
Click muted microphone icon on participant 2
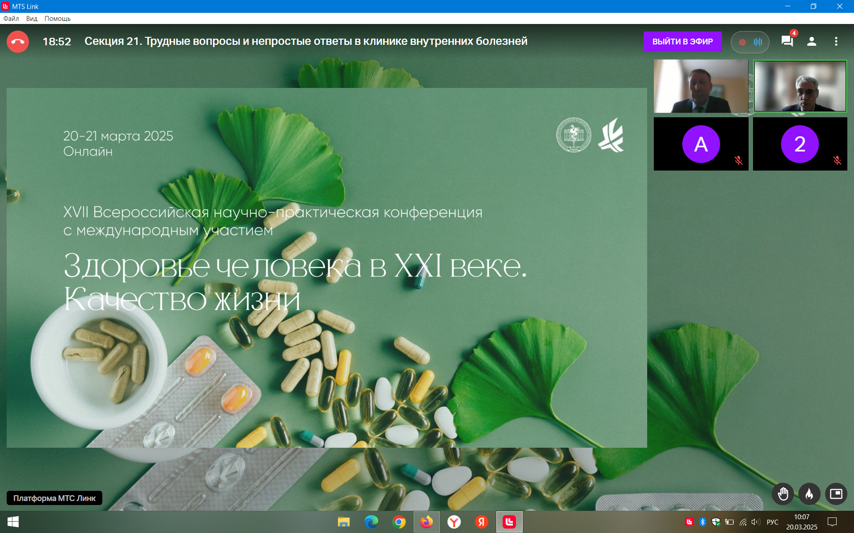(x=837, y=160)
